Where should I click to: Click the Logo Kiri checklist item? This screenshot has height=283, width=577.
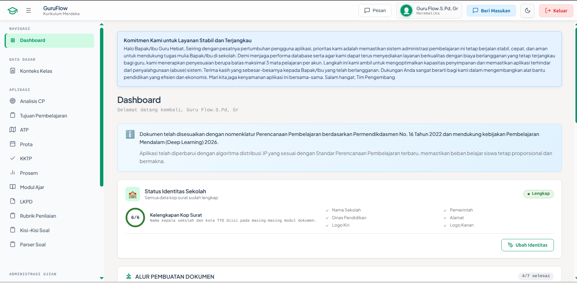[341, 225]
